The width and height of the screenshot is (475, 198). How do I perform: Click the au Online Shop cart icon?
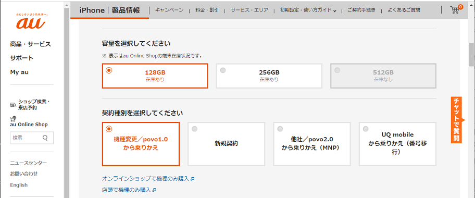(13, 119)
